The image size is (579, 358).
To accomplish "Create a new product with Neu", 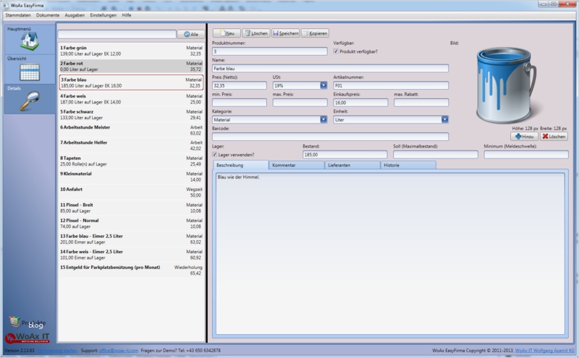I will (x=226, y=33).
